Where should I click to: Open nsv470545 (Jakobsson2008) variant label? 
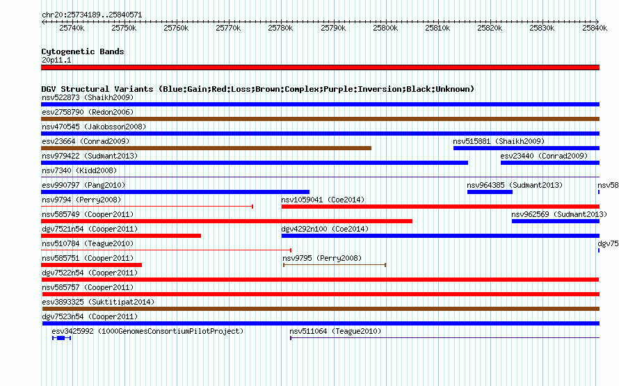tap(94, 127)
